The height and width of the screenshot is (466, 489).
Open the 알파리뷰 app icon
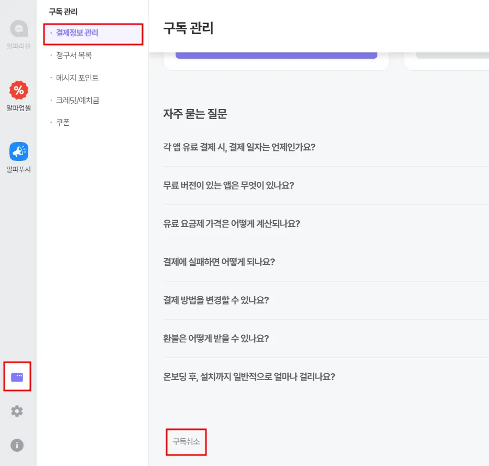tap(19, 29)
